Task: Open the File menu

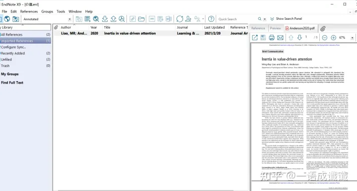Action: (x=4, y=11)
